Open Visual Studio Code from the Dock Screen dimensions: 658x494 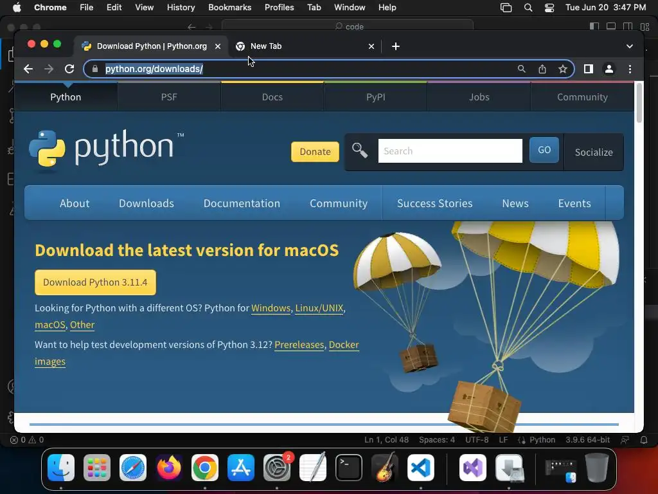pyautogui.click(x=421, y=468)
